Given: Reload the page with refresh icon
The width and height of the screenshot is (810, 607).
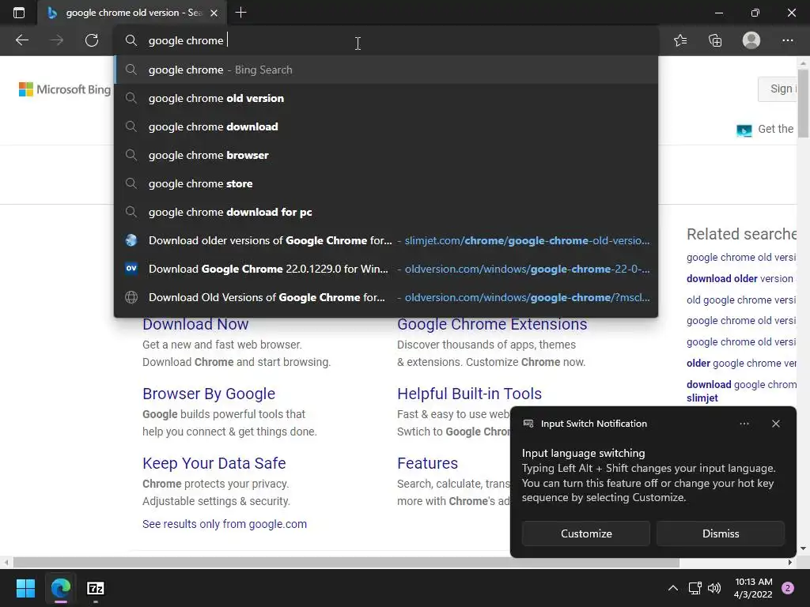Looking at the screenshot, I should (92, 40).
